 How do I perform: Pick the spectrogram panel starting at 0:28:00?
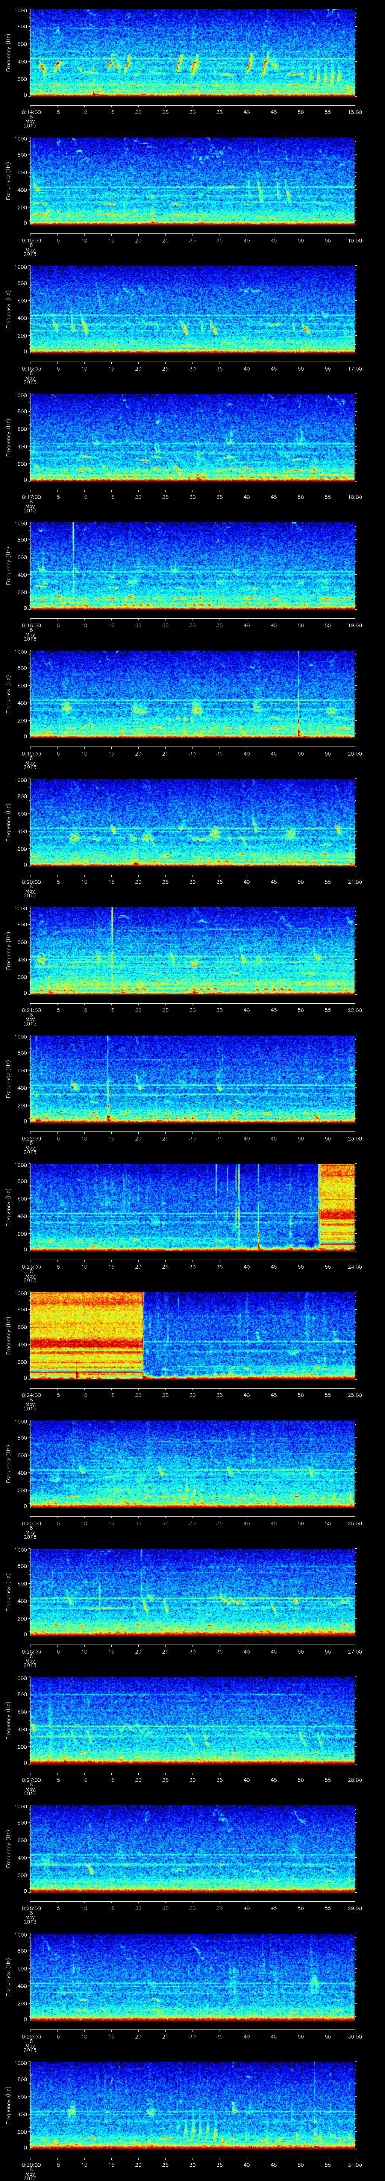192,1848
